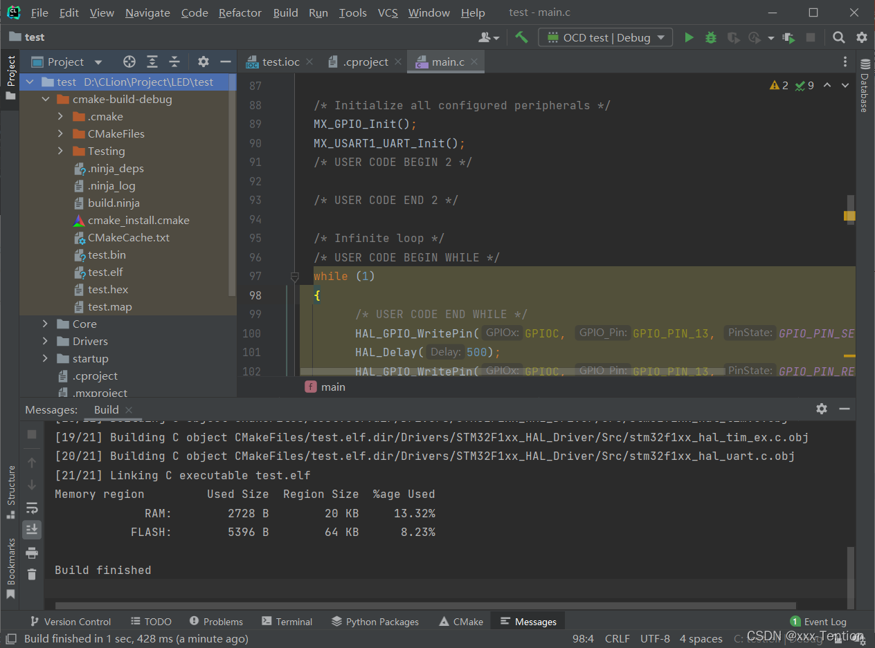
Task: Click the green Run button
Action: (689, 37)
